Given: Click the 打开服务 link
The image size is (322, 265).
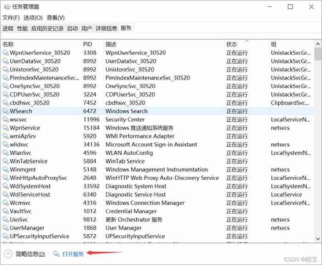Looking at the screenshot, I should click(x=73, y=254).
